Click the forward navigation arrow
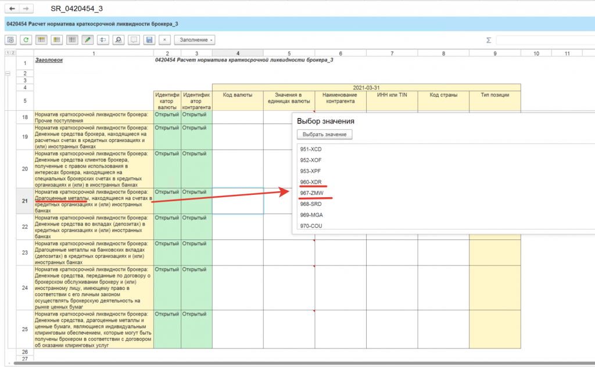This screenshot has height=367, width=595. [26, 10]
